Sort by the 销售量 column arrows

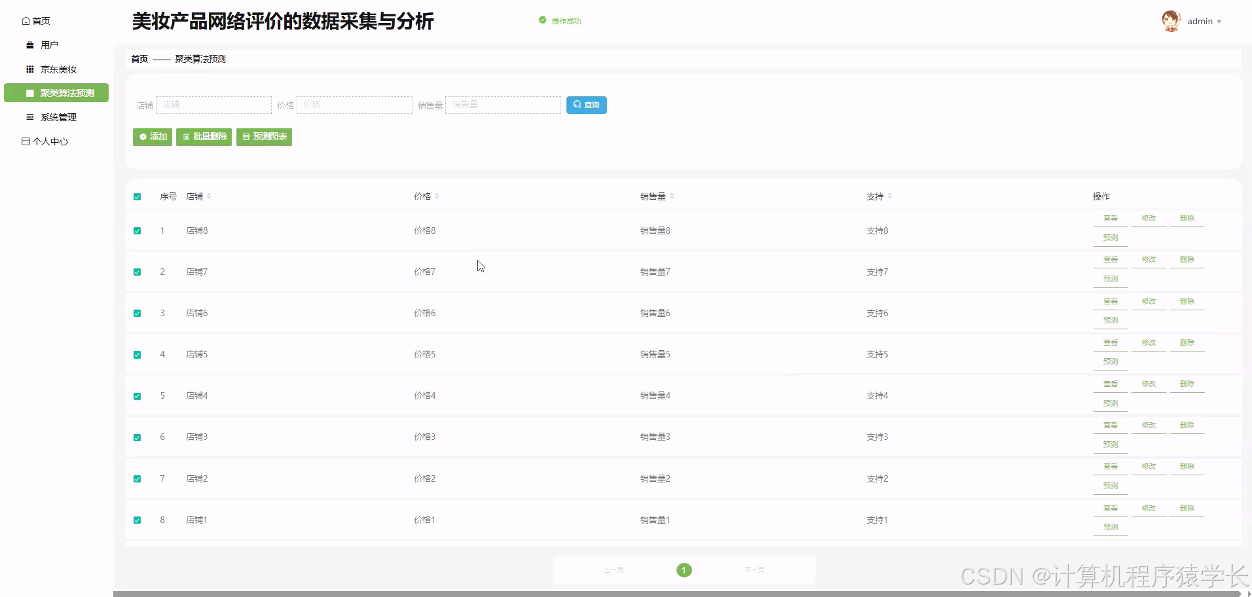tap(672, 196)
